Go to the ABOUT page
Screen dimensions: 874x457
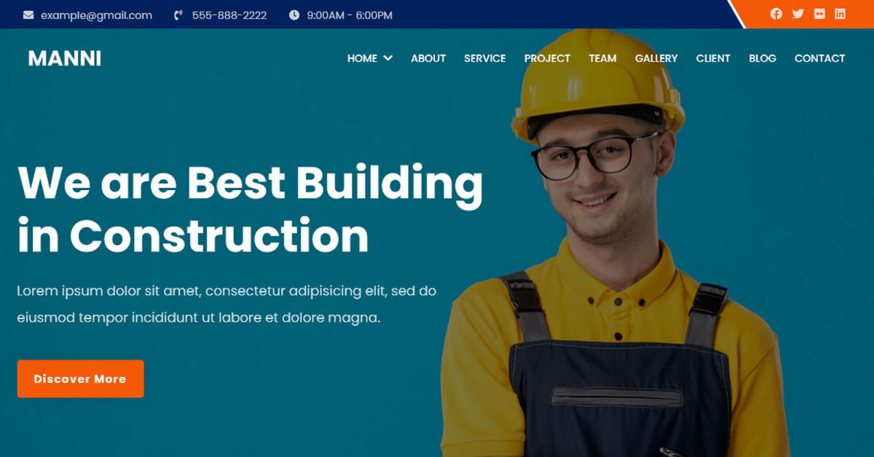tap(428, 58)
